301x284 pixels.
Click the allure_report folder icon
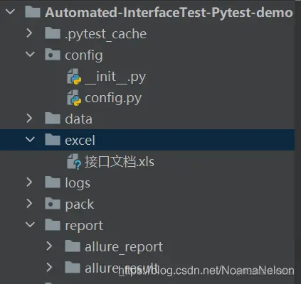click(x=73, y=246)
